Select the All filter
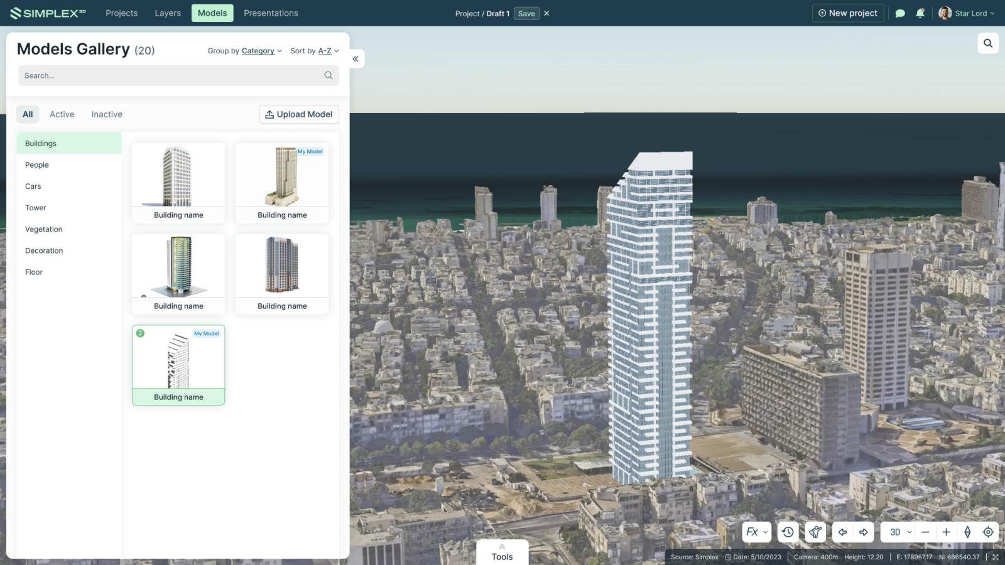This screenshot has width=1005, height=565. point(28,114)
